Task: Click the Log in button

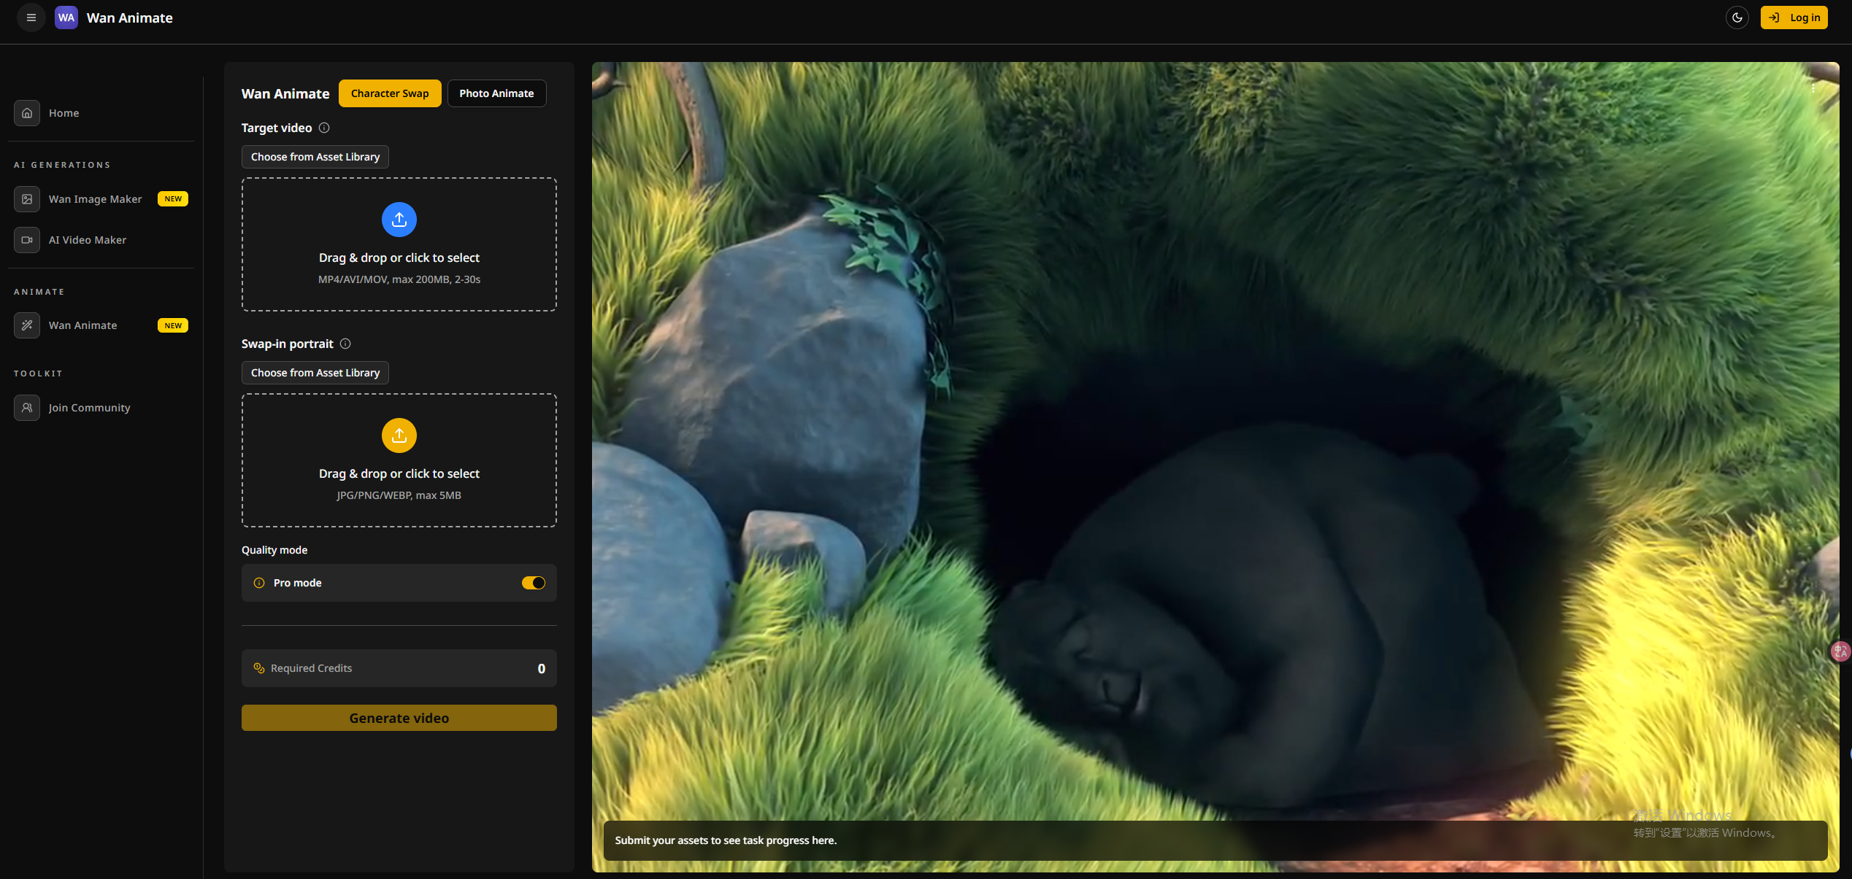Action: click(1794, 18)
